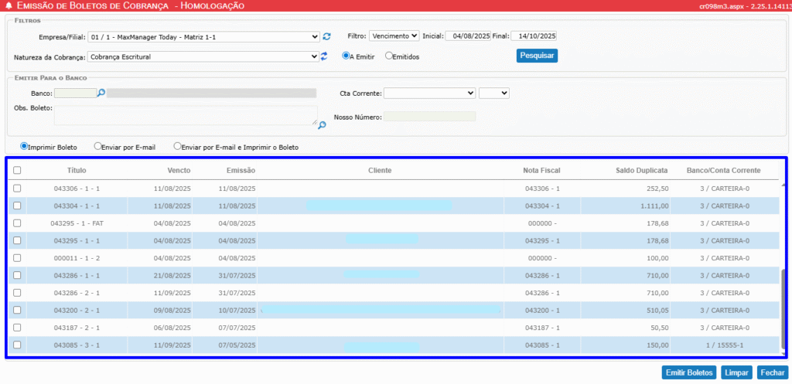Image resolution: width=792 pixels, height=384 pixels.
Task: Refresh the Empresa/Filial list
Action: coord(326,36)
